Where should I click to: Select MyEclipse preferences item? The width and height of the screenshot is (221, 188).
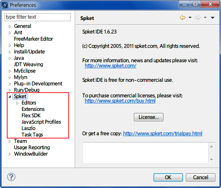pyautogui.click(x=25, y=71)
